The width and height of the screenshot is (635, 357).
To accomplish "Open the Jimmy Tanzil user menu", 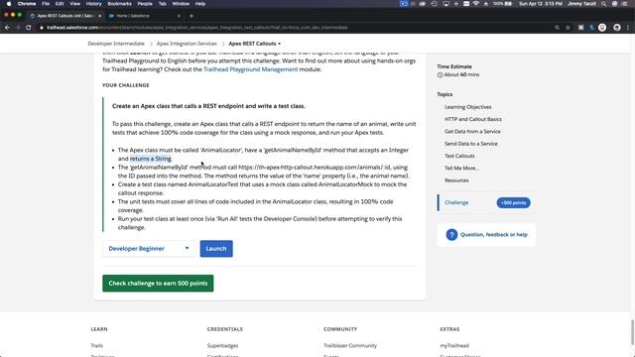I will [581, 4].
